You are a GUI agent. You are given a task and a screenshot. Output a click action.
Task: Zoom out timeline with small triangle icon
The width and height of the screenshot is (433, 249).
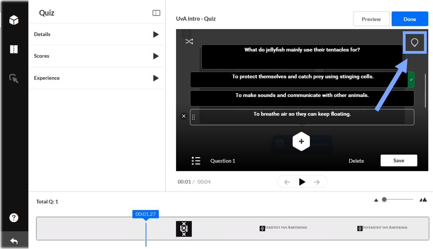coord(376,200)
